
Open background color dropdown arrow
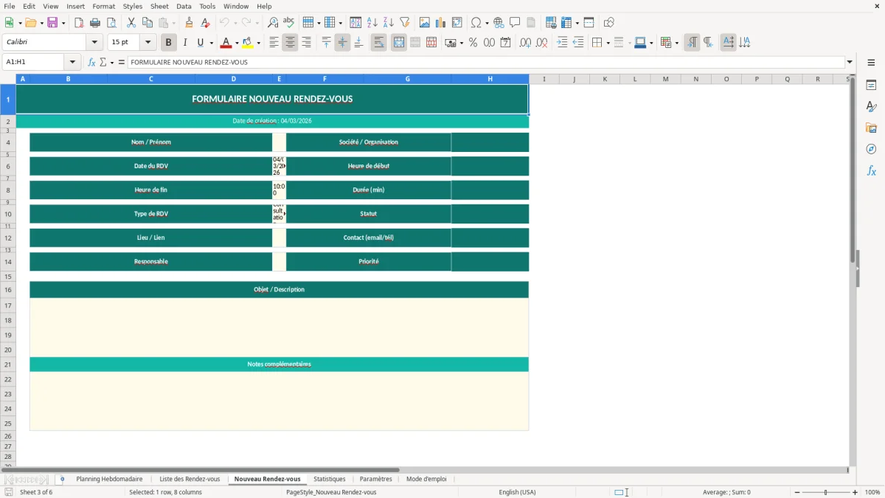(x=258, y=43)
